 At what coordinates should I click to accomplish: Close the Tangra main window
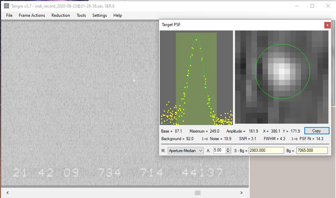[x=328, y=6]
